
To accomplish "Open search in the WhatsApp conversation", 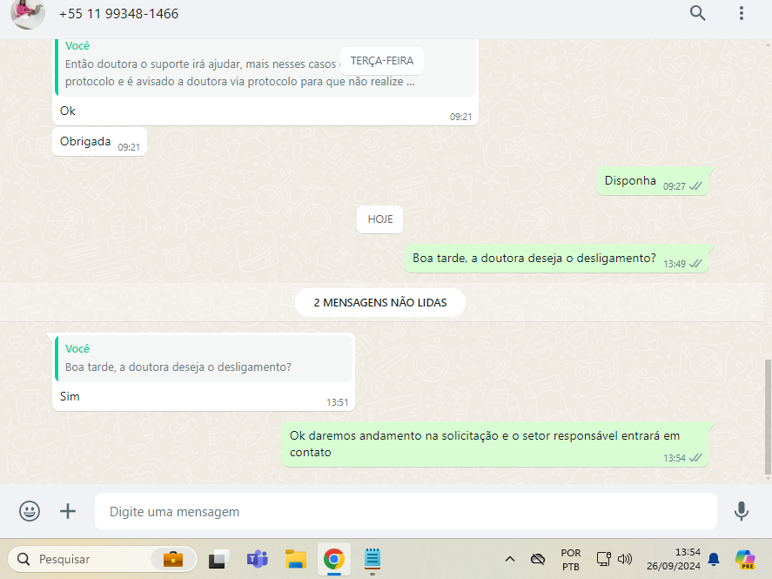I will click(x=697, y=13).
